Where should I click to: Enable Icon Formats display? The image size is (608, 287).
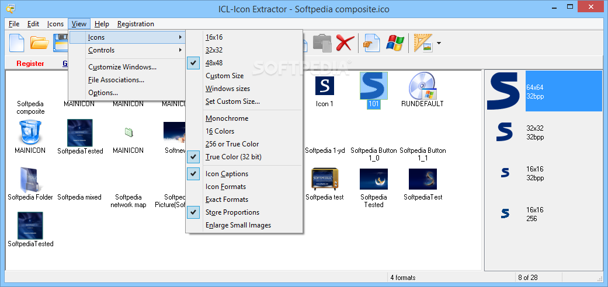click(244, 187)
